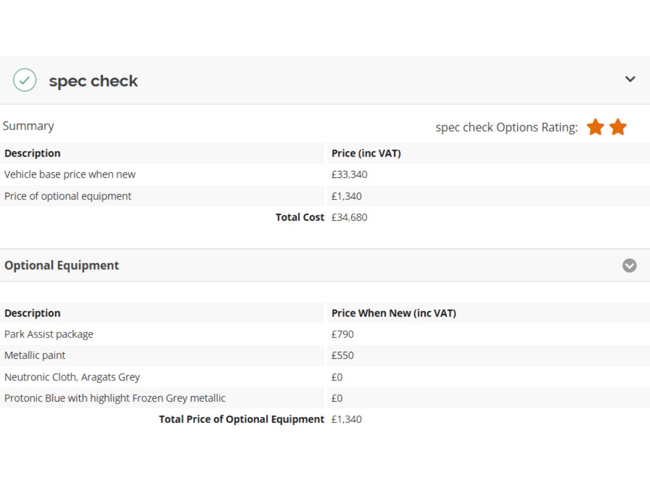
Task: Click Neutronic Cloth, Aragats Grey option
Action: [72, 377]
